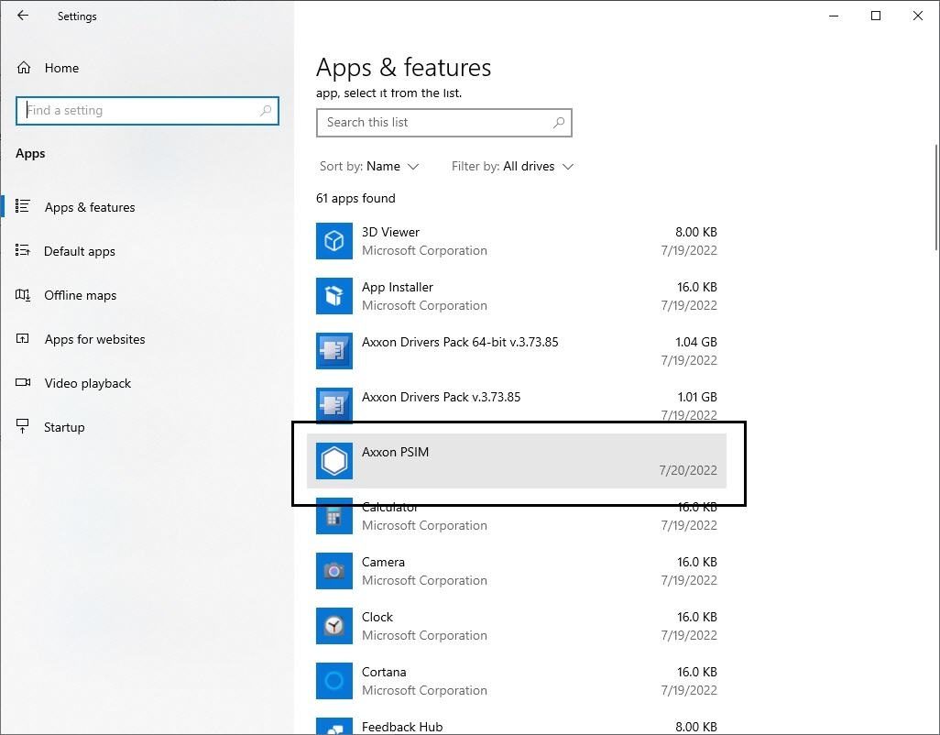
Task: Open Default apps settings page
Action: tap(79, 251)
